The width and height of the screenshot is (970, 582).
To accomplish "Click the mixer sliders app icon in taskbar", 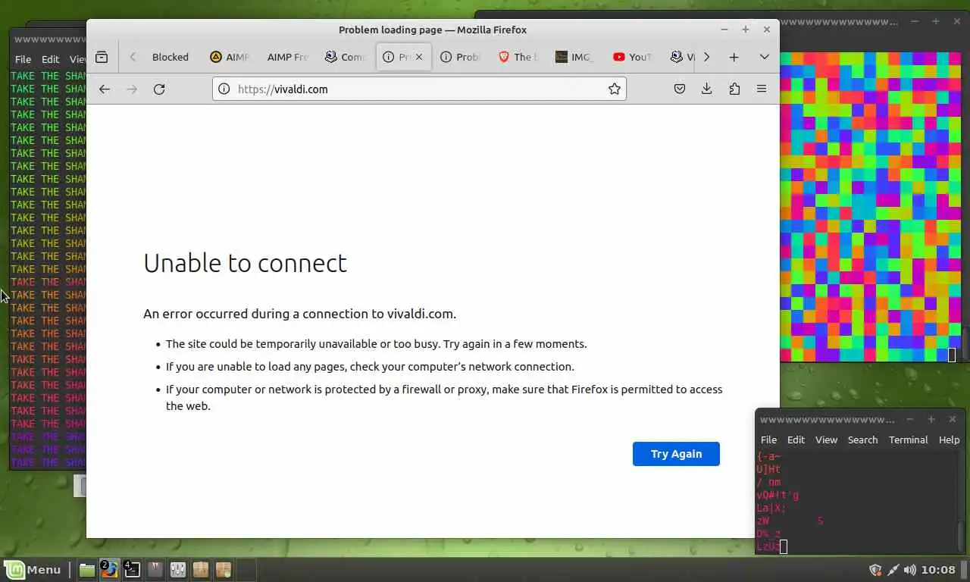I will tap(178, 569).
